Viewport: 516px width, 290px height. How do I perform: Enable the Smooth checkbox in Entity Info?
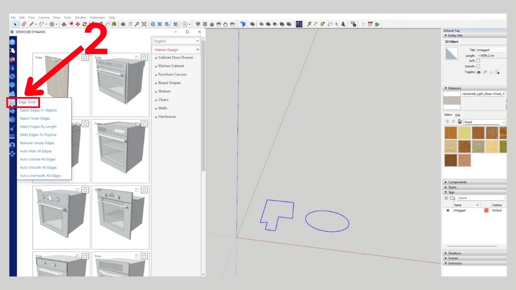tap(478, 66)
